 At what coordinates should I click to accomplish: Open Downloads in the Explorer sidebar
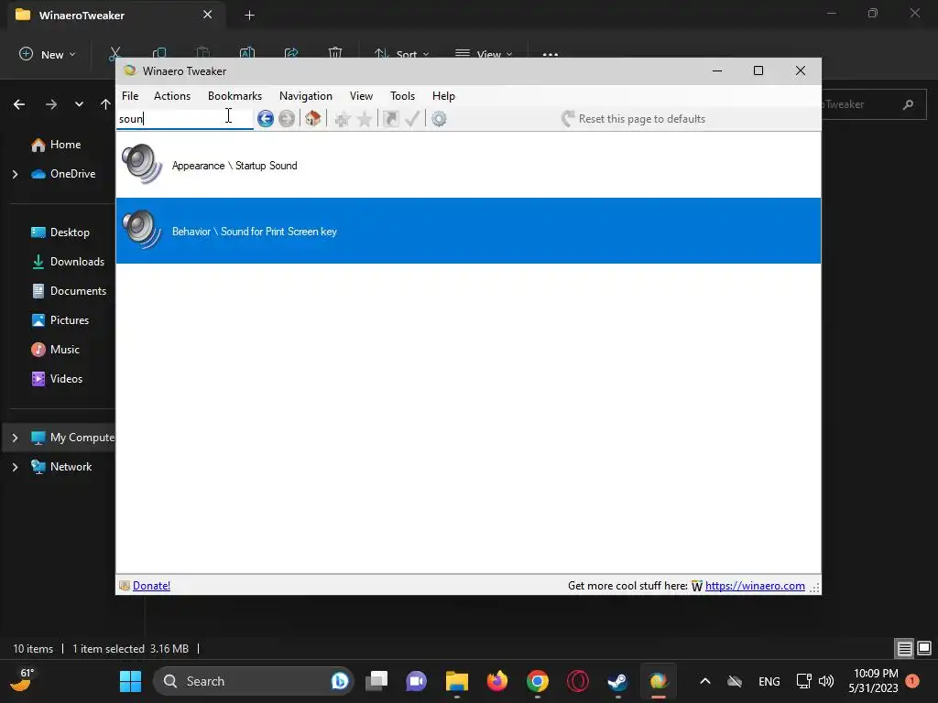(68, 262)
